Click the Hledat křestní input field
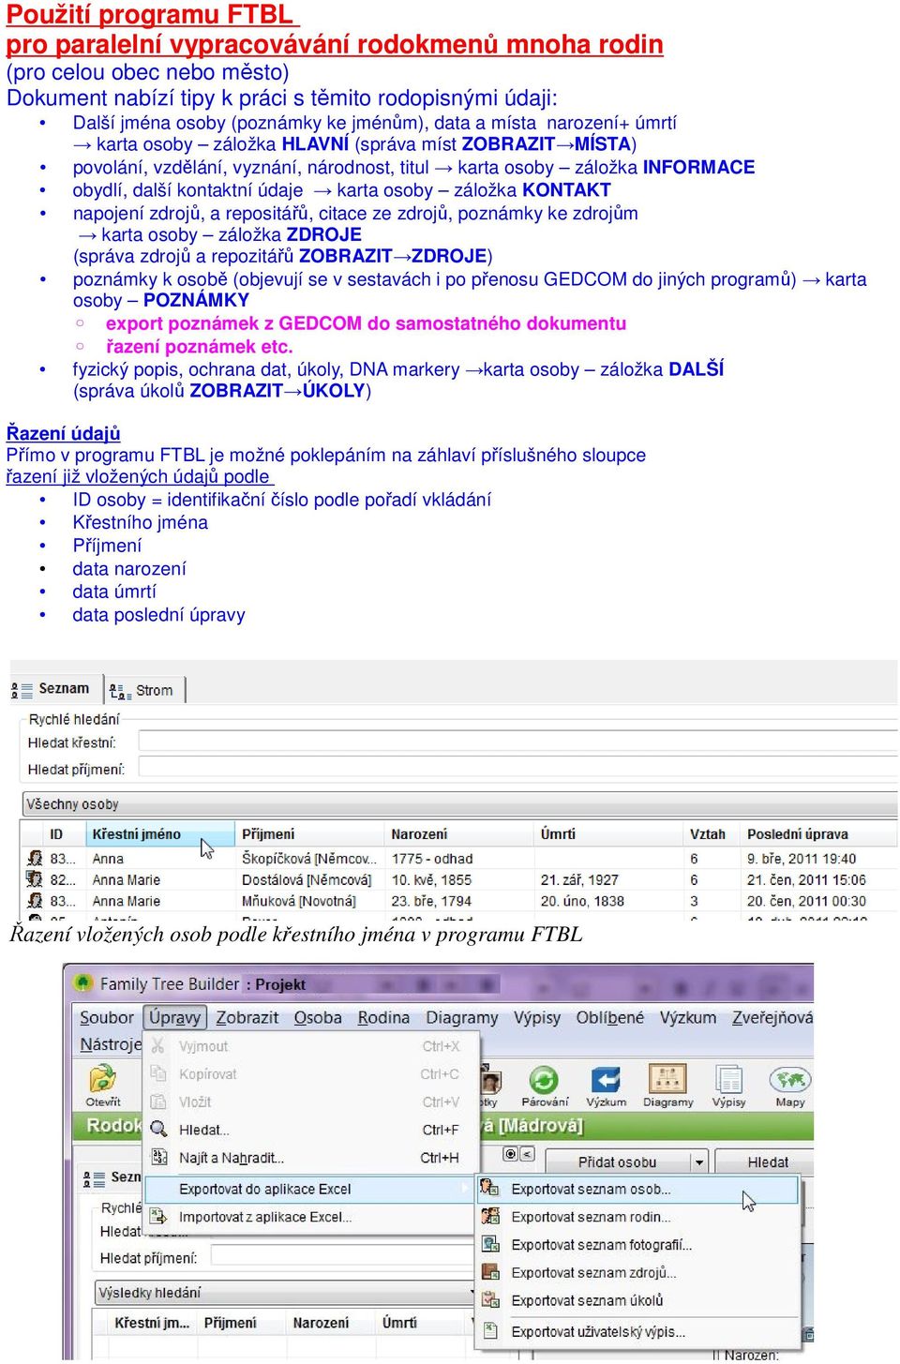The height and width of the screenshot is (1364, 900). (517, 742)
